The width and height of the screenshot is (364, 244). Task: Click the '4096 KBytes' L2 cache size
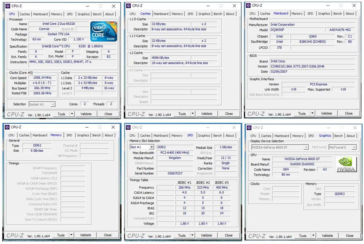(x=171, y=58)
